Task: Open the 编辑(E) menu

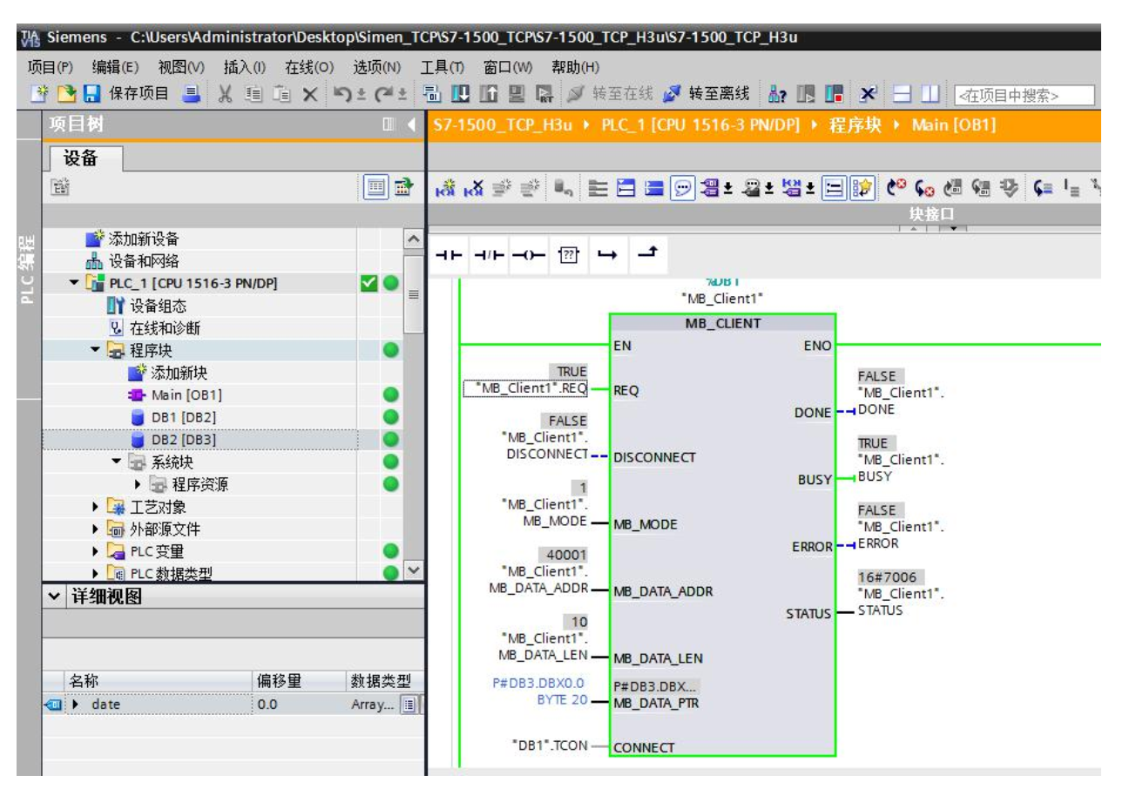Action: [x=115, y=67]
